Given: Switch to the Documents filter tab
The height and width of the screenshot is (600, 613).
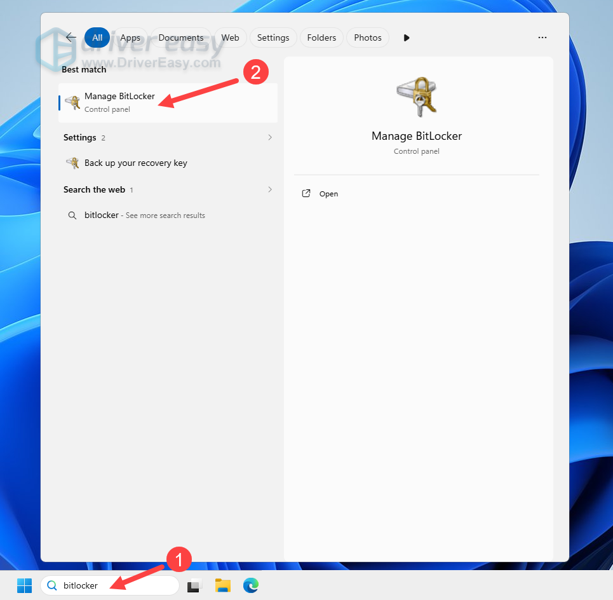Looking at the screenshot, I should click(x=180, y=37).
